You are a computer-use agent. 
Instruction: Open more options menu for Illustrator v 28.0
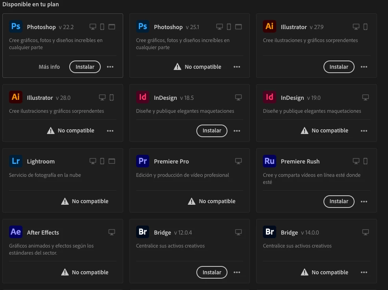click(x=110, y=131)
